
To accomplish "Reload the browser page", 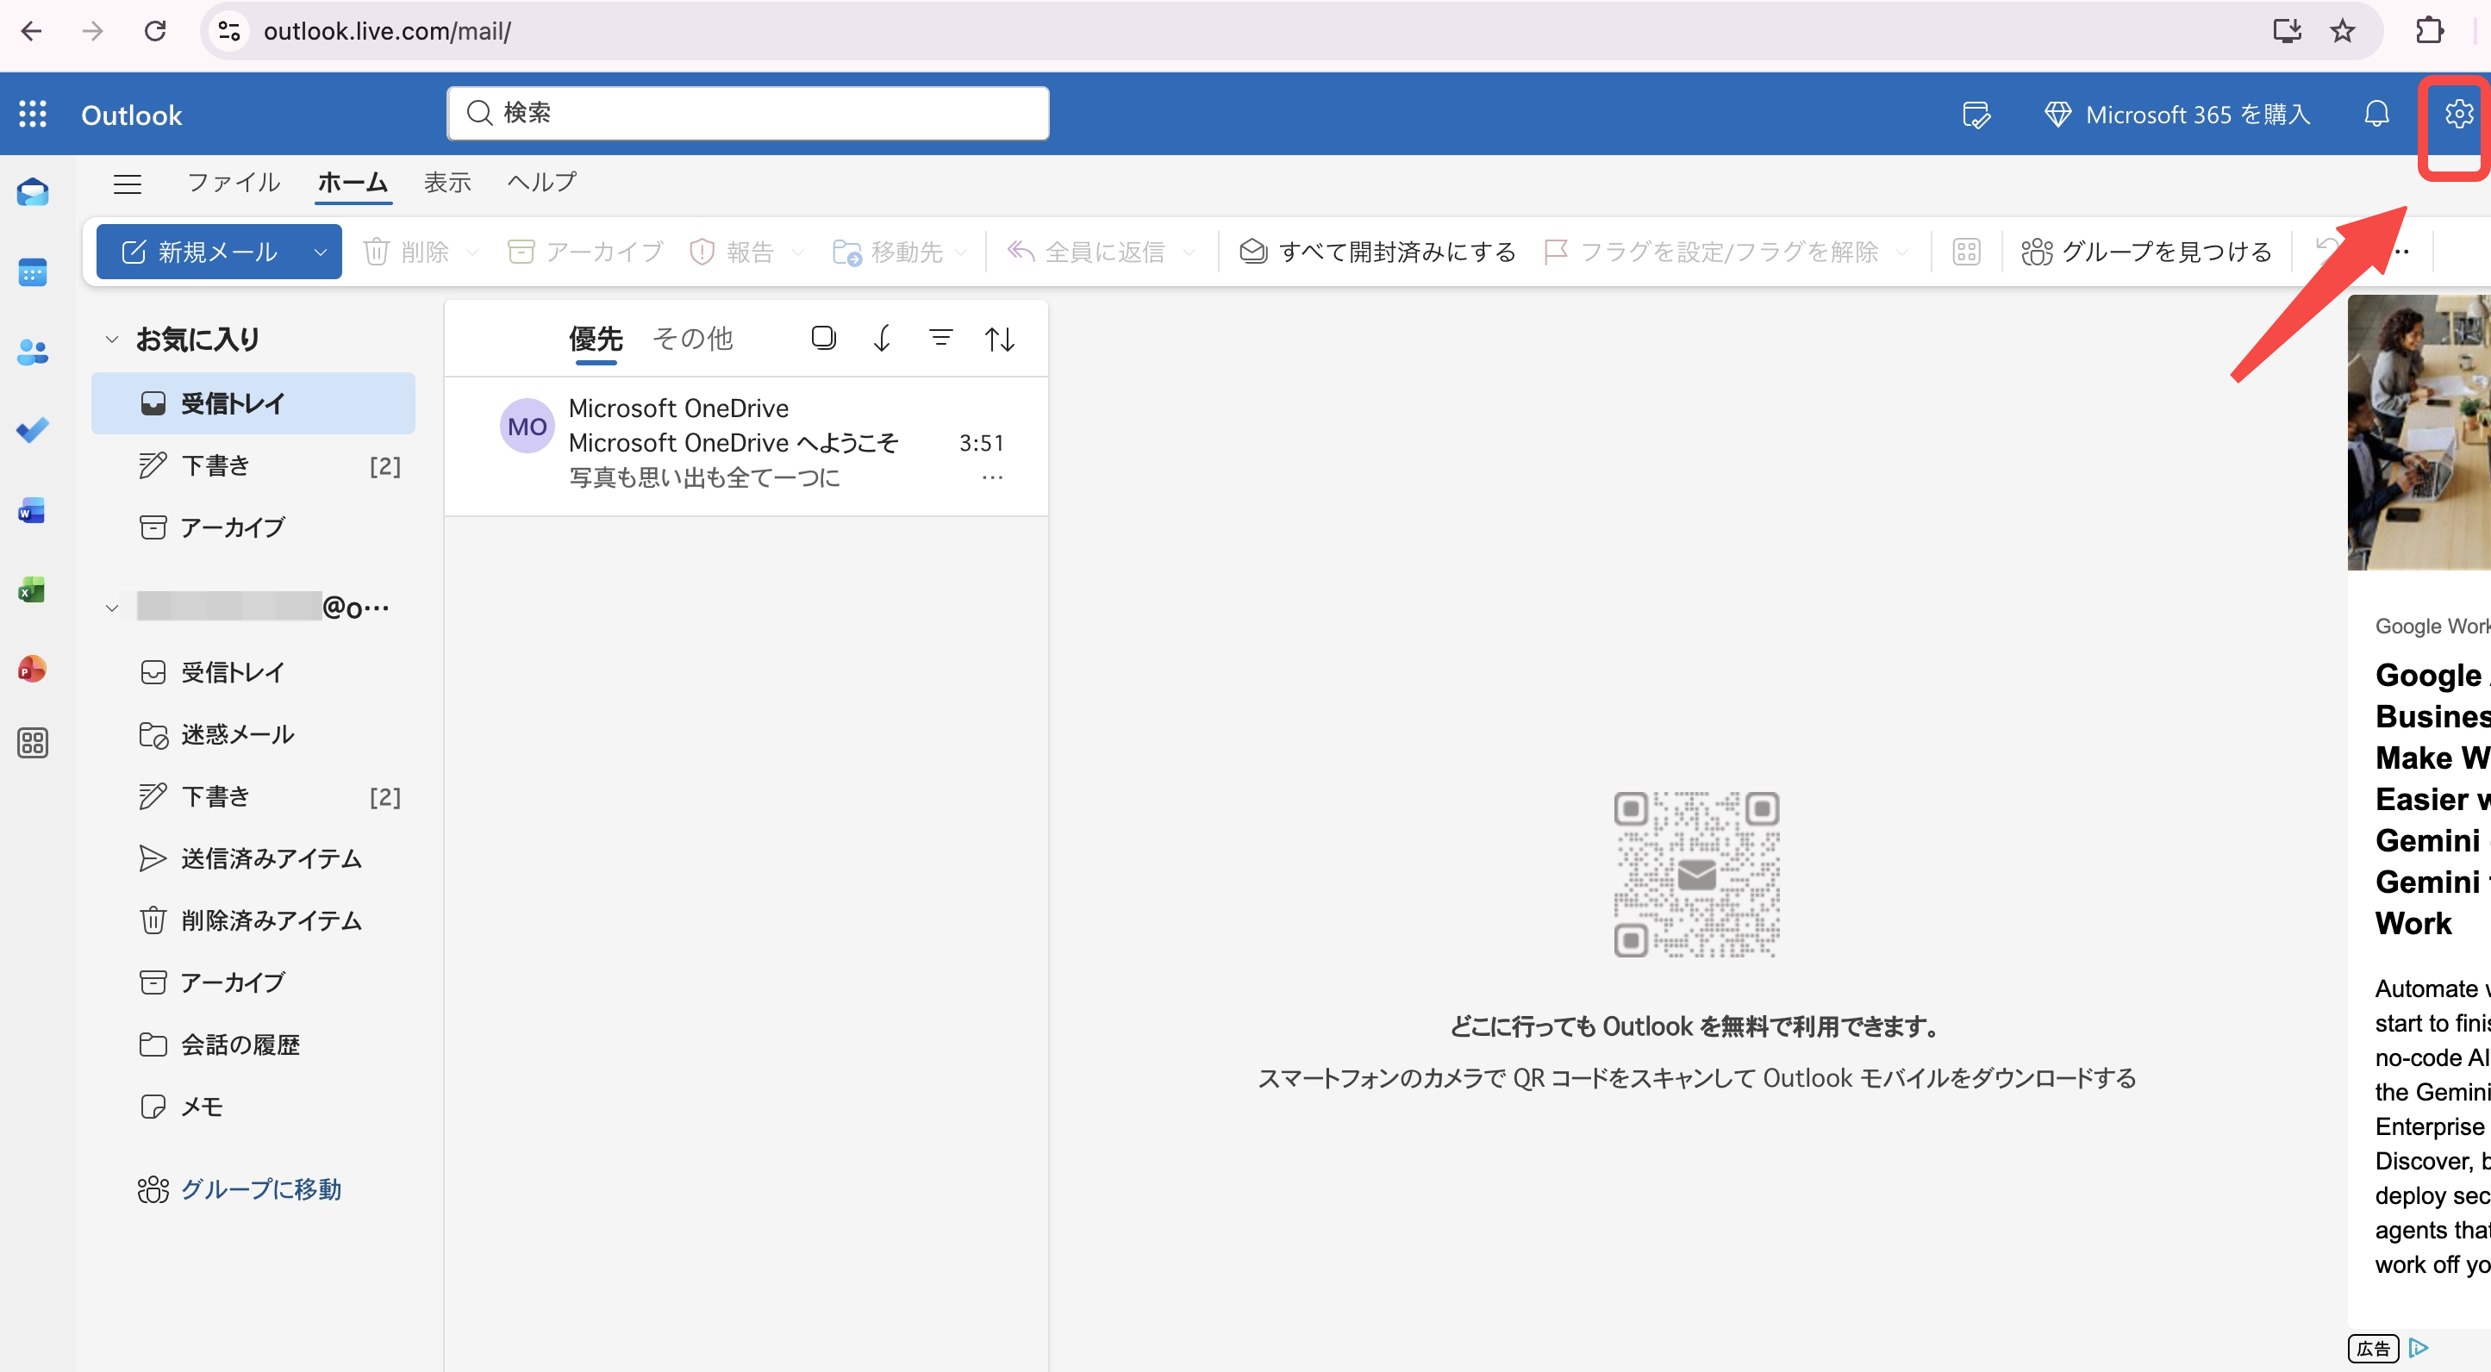I will click(x=155, y=31).
